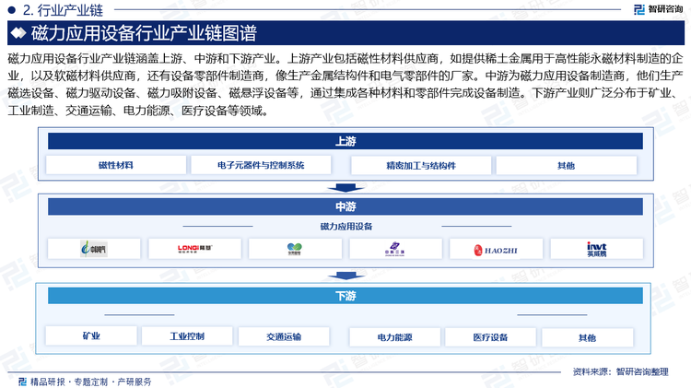Click the 工业控制 box

(x=187, y=336)
